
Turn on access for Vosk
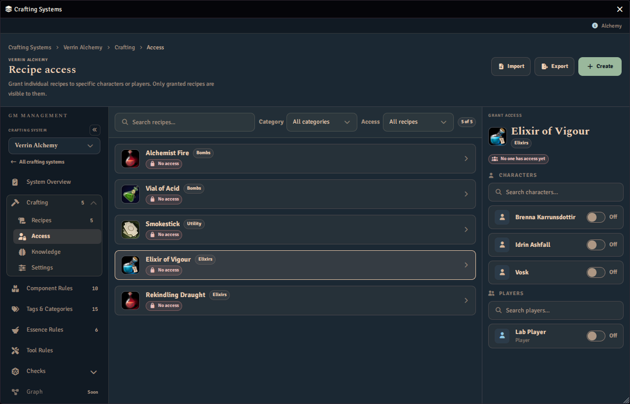point(596,272)
